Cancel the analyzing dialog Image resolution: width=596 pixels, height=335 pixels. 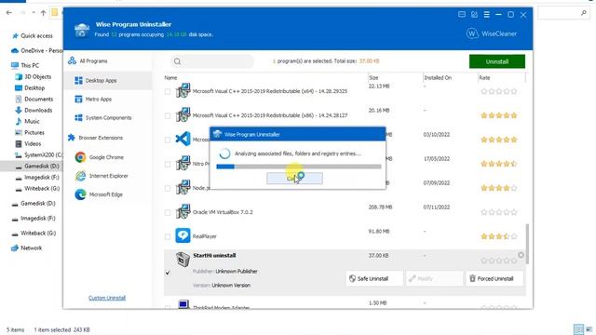[294, 178]
